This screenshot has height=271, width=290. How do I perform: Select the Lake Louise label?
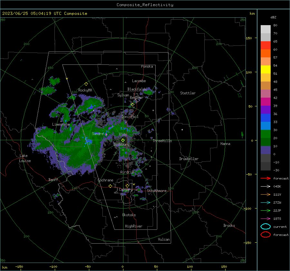(x=25, y=158)
